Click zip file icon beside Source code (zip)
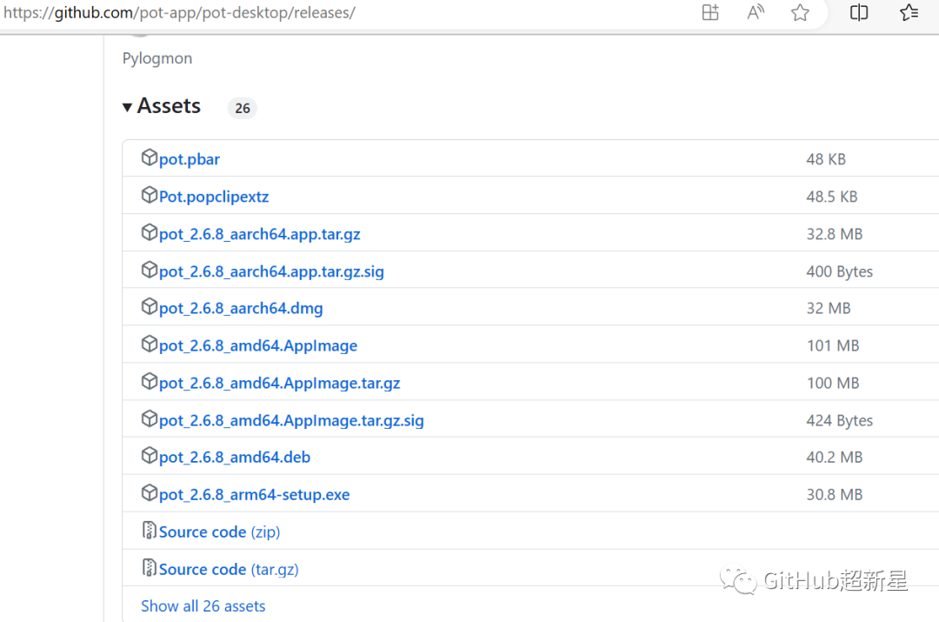The image size is (939, 622). [x=150, y=531]
